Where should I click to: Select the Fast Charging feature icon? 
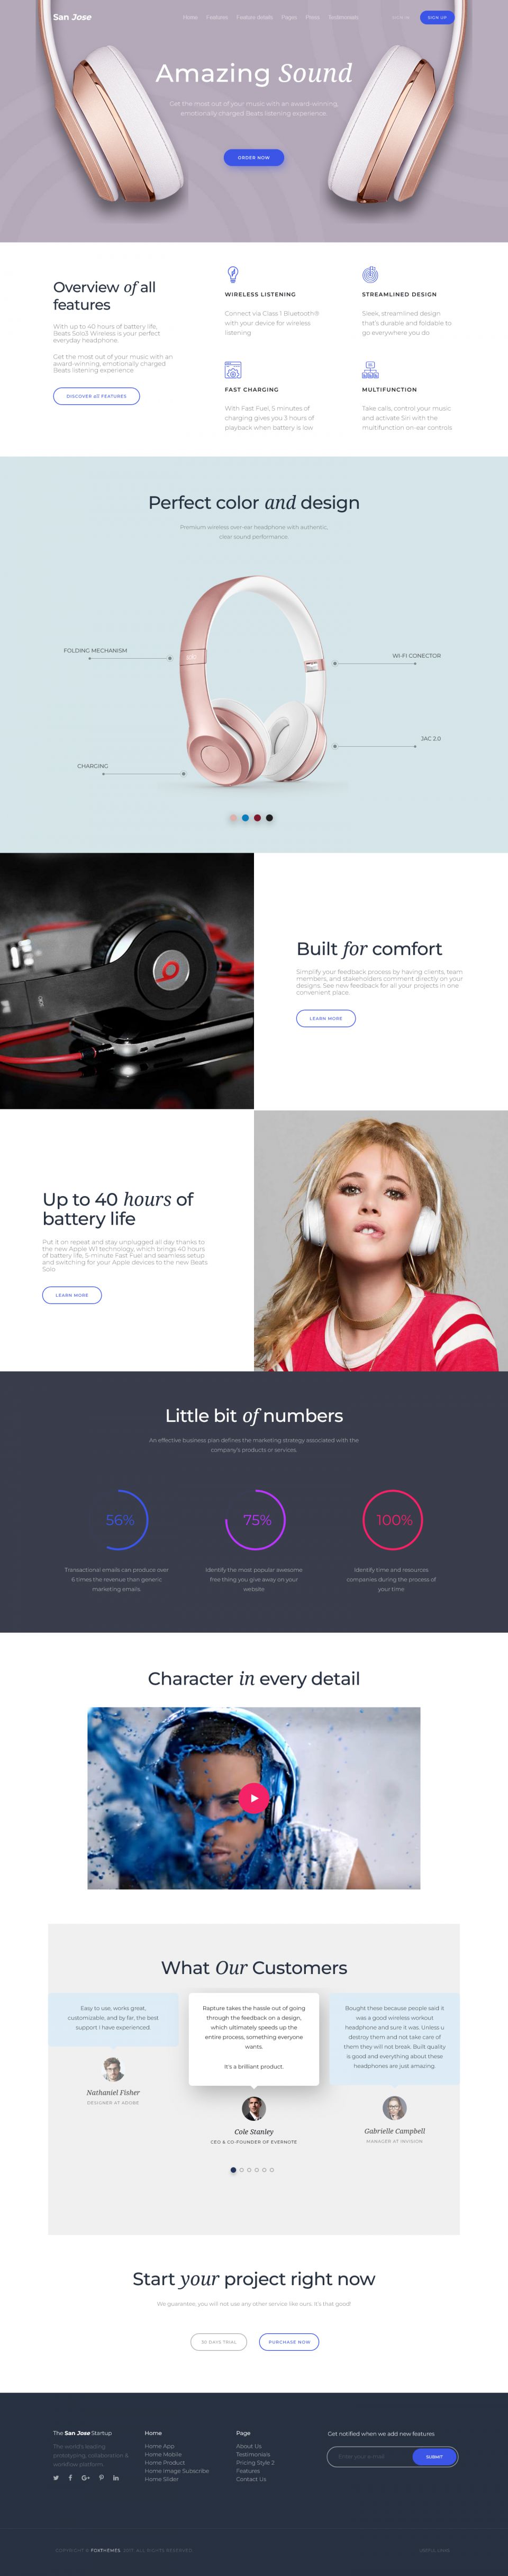[232, 370]
